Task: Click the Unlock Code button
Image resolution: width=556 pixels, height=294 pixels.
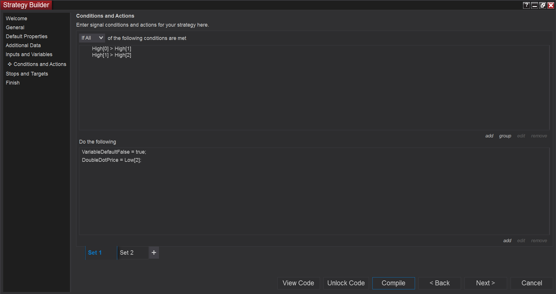Action: coord(346,283)
